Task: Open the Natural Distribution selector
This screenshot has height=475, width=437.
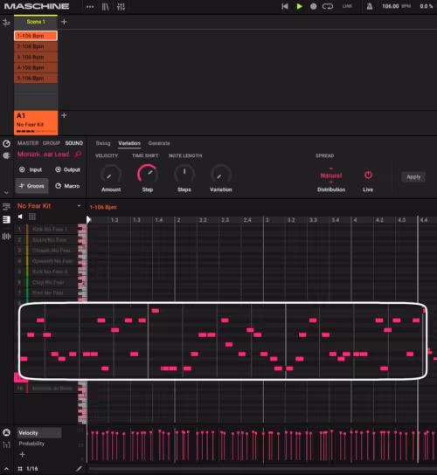Action: (x=331, y=176)
